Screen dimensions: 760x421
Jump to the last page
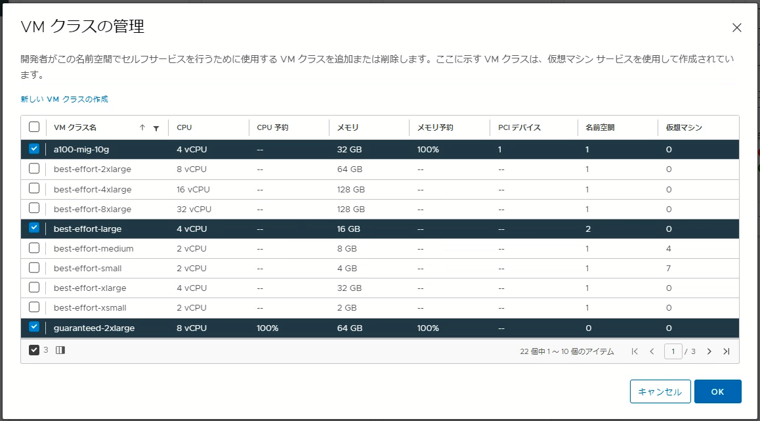[726, 351]
